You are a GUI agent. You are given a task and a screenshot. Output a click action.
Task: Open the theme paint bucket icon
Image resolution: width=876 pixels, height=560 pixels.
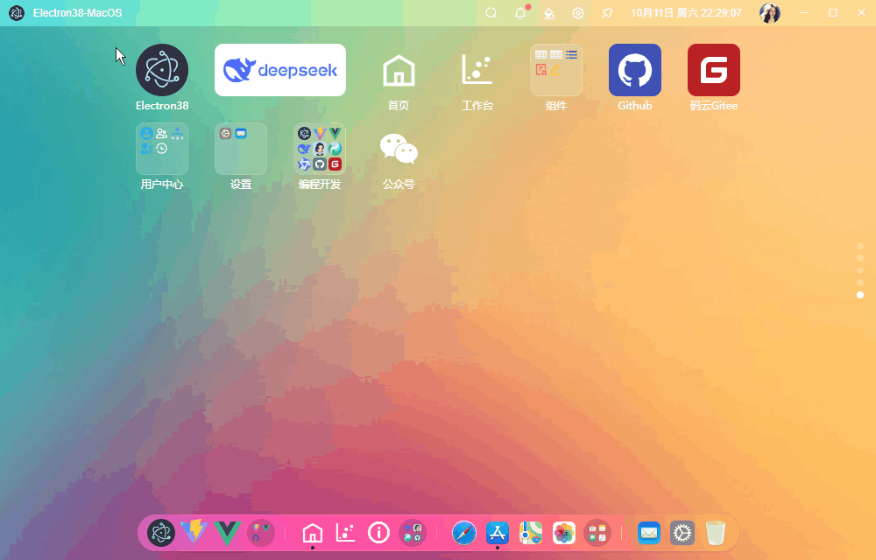click(549, 13)
